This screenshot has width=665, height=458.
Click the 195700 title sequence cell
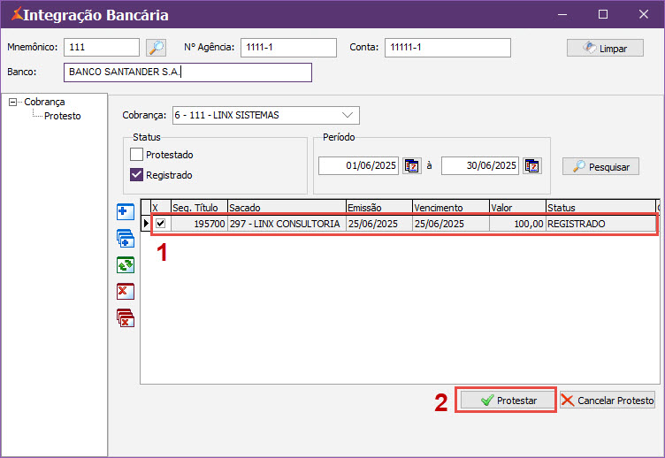tap(199, 224)
